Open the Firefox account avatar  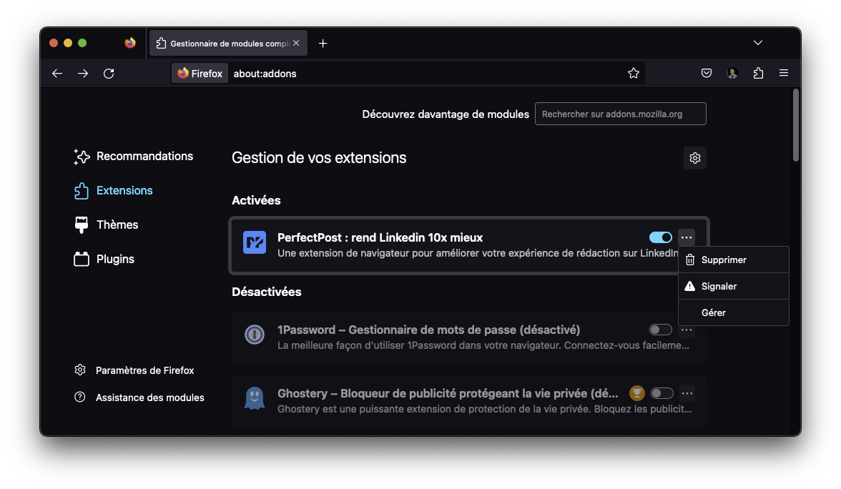pos(732,74)
